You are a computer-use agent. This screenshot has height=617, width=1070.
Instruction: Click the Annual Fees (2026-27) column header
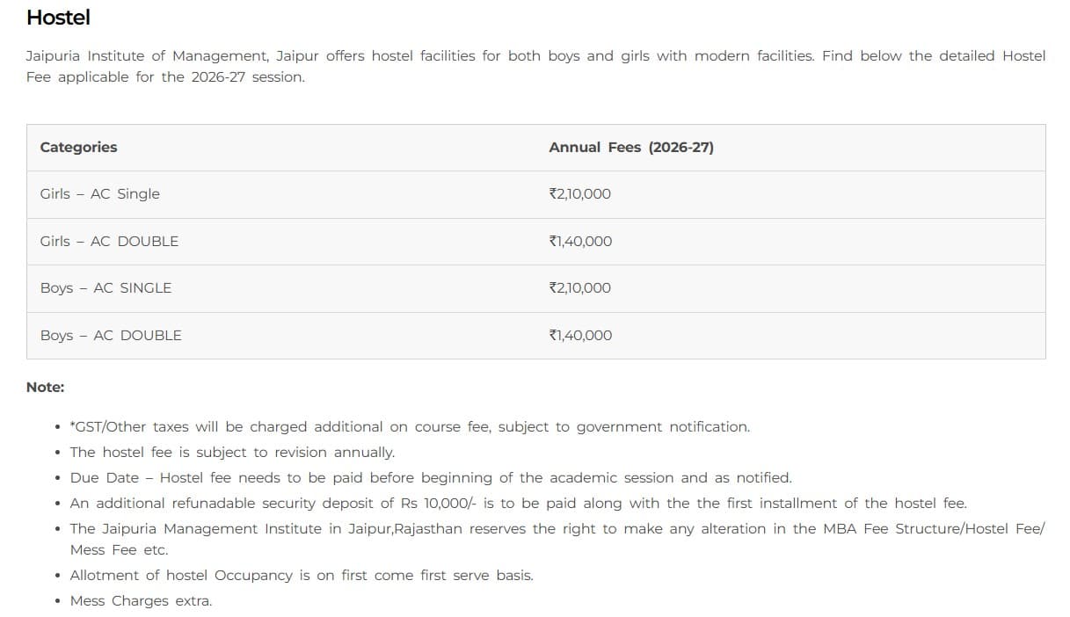pyautogui.click(x=630, y=148)
